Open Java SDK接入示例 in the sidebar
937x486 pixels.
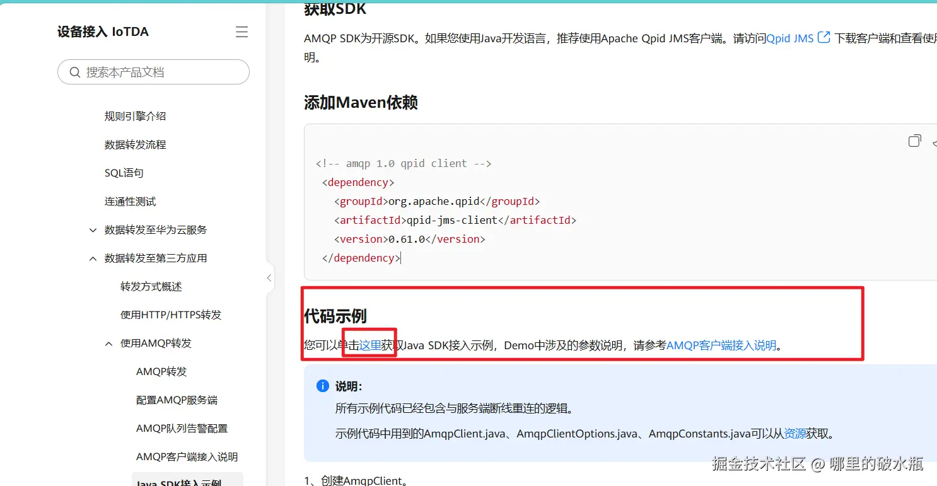(179, 482)
